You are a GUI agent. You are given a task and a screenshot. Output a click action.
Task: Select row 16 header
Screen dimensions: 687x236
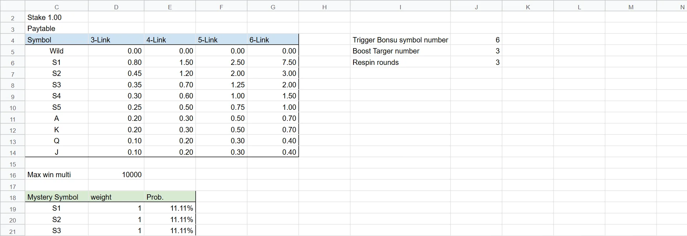[13, 175]
